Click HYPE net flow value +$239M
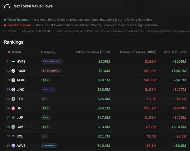190x151 pixels. [x=179, y=62]
